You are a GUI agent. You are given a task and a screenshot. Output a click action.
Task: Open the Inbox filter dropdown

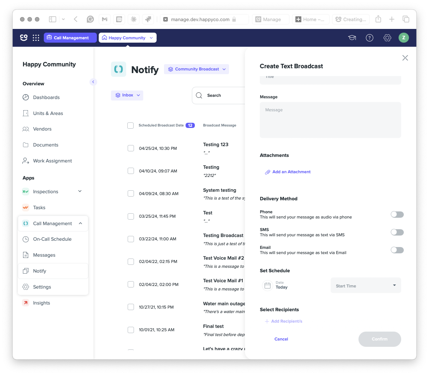(x=127, y=95)
